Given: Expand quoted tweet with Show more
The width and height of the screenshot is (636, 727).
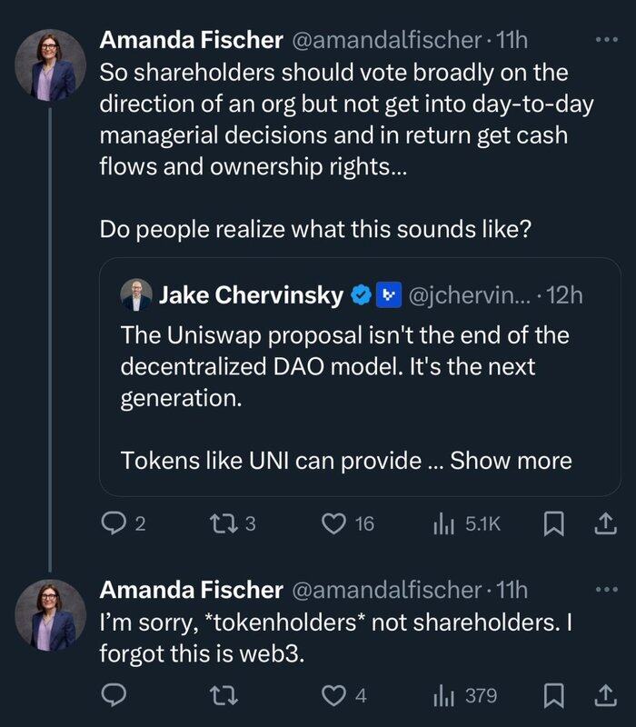Looking at the screenshot, I should pyautogui.click(x=511, y=460).
